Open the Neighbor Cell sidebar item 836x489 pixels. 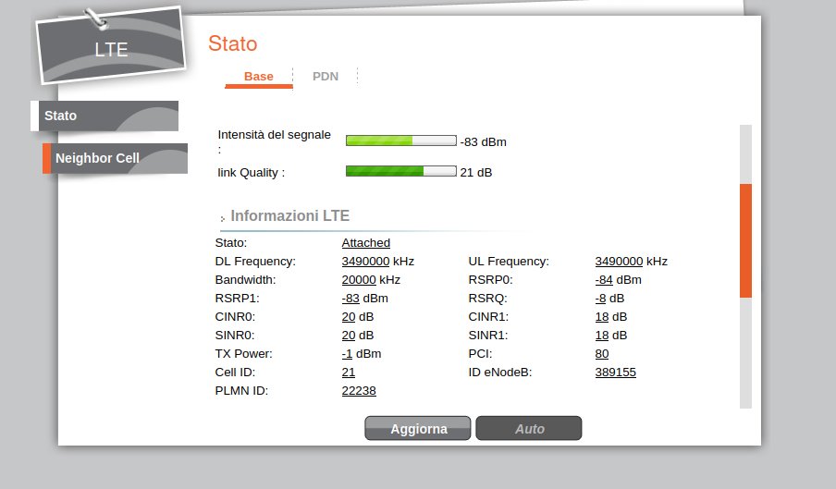pyautogui.click(x=116, y=158)
